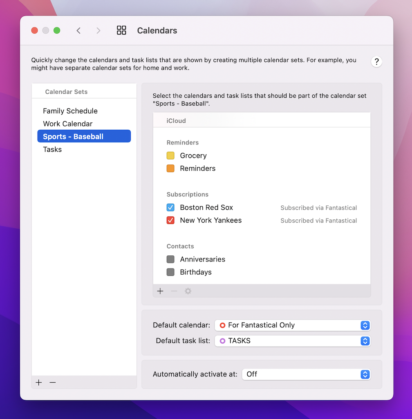Enable the Birthdays calendar
Viewport: 412px width, 419px height.
pyautogui.click(x=170, y=272)
